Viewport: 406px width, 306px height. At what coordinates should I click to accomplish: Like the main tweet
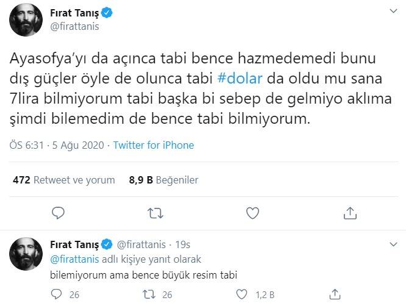tap(253, 212)
